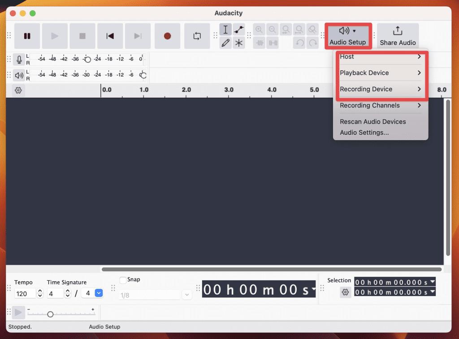Viewport: 459px width, 339px height.
Task: Click the Undo arrow icon
Action: (299, 43)
